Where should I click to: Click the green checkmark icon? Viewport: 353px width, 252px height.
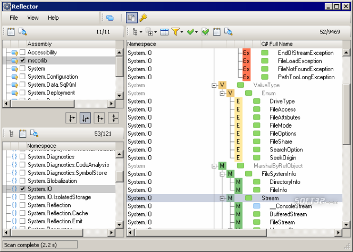(x=190, y=32)
